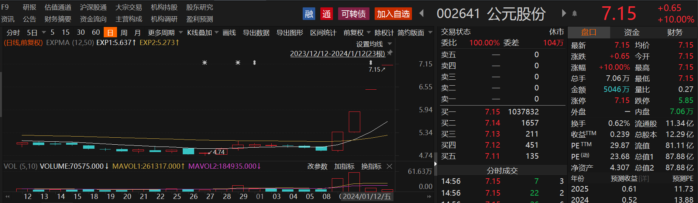Jump to chart end with double-right arrow
Screen dimensions: 698x203
[429, 197]
